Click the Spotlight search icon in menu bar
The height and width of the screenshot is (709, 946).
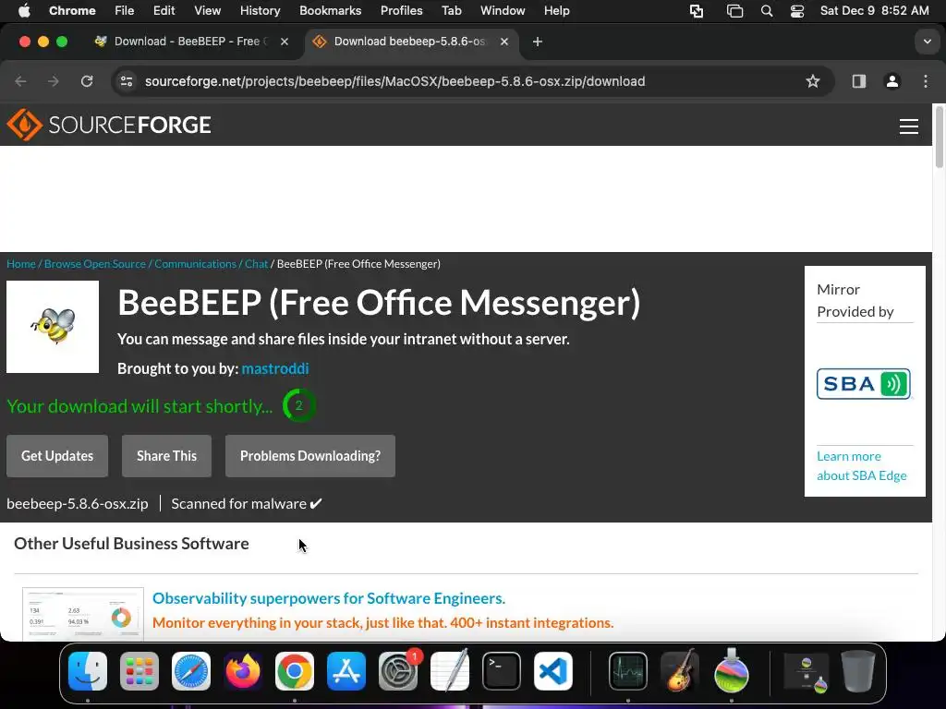(766, 11)
